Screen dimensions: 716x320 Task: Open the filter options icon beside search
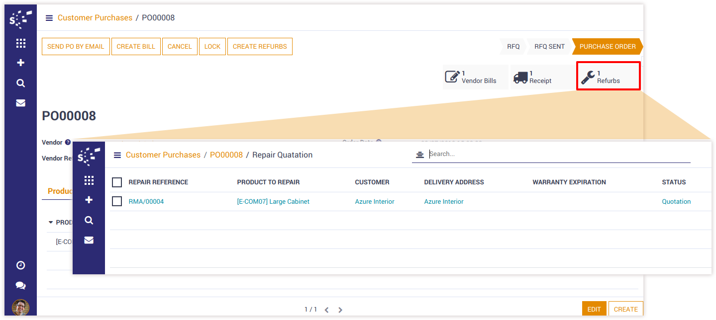(x=420, y=155)
